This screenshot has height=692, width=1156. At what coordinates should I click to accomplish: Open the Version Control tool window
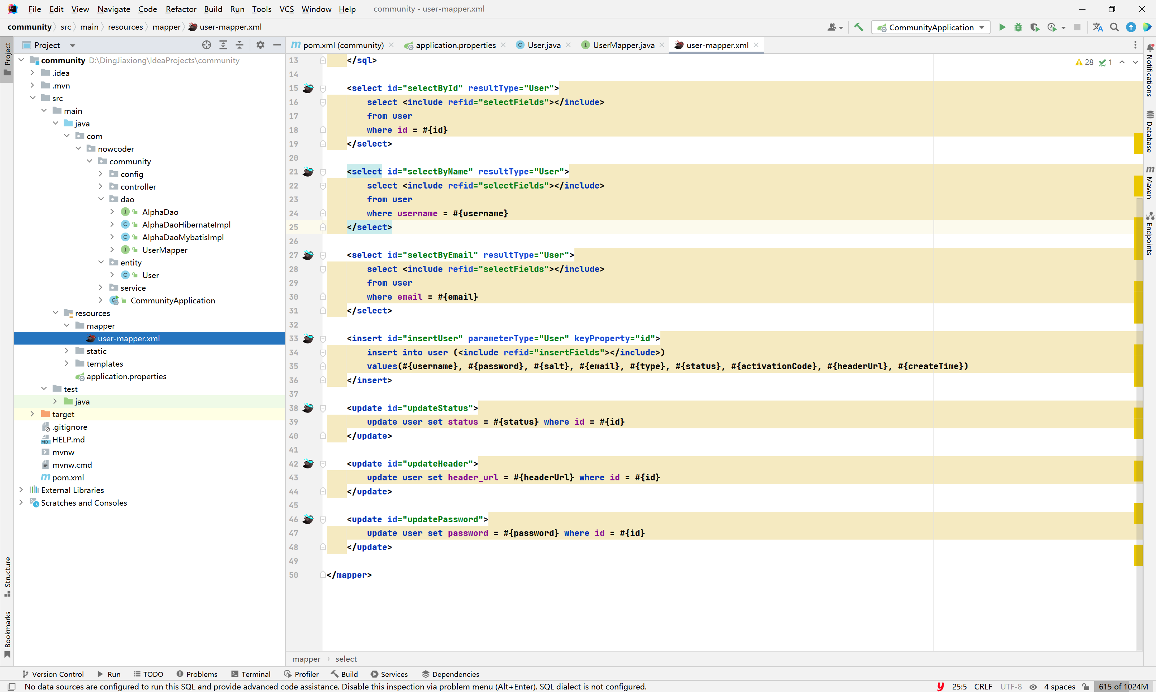click(x=53, y=674)
